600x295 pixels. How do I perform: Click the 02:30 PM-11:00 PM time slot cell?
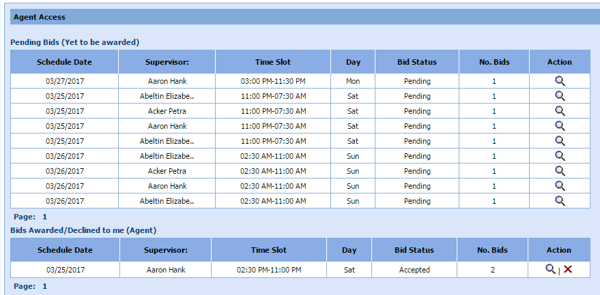point(268,270)
